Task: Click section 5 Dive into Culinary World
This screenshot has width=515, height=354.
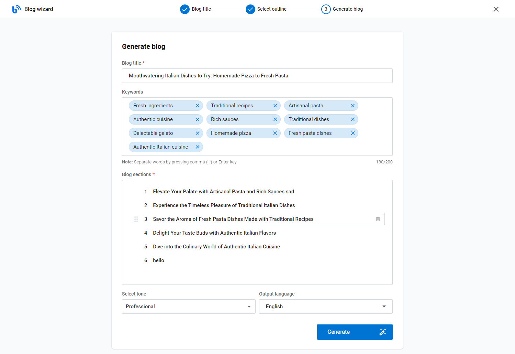Action: pyautogui.click(x=216, y=247)
